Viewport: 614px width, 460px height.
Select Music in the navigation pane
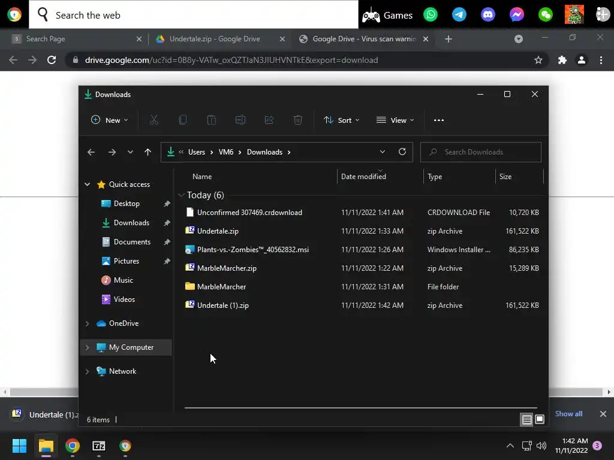pyautogui.click(x=124, y=280)
